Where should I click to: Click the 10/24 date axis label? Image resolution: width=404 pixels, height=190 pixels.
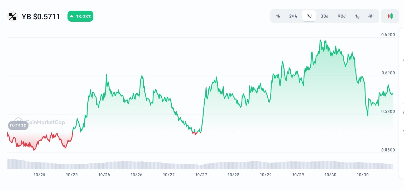tap(40, 175)
